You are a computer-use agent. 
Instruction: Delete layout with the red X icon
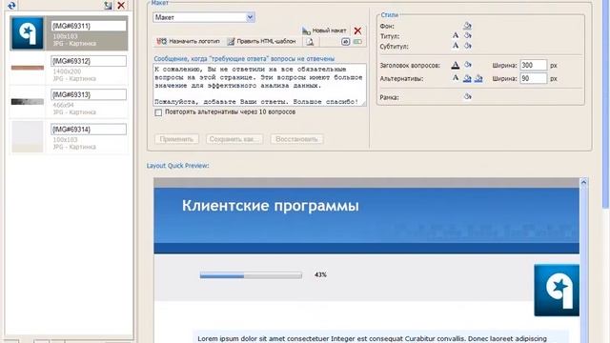357,30
